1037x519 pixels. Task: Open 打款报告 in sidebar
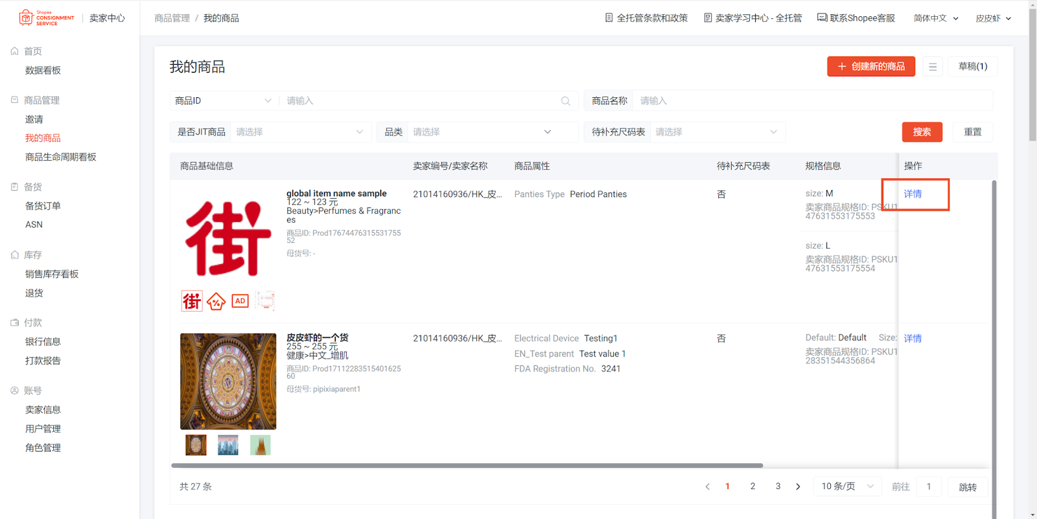[x=43, y=360]
